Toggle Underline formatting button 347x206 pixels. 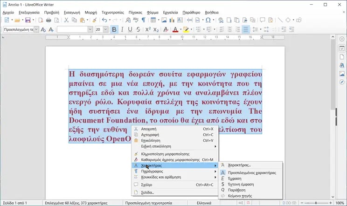130,29
